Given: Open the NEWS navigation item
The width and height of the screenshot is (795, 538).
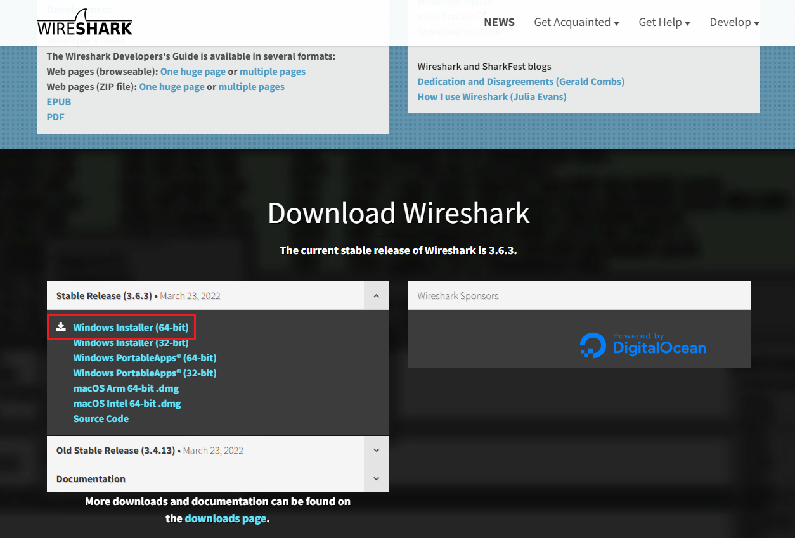Looking at the screenshot, I should 499,22.
